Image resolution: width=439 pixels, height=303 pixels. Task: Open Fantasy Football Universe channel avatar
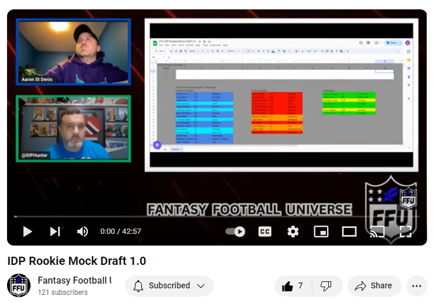pyautogui.click(x=19, y=285)
